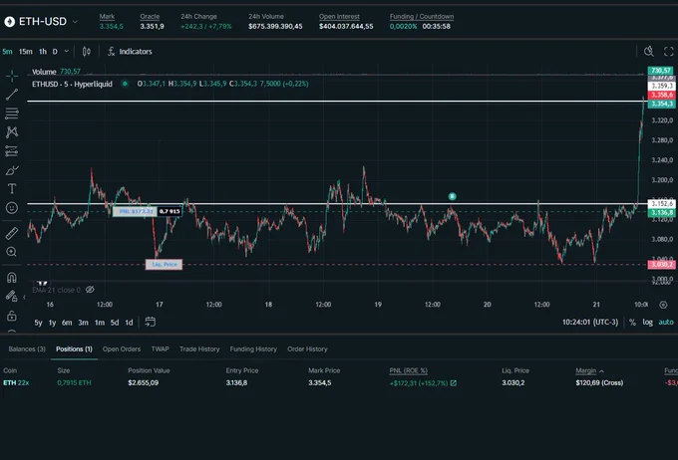Click the Volume 730,57 legend

click(56, 72)
